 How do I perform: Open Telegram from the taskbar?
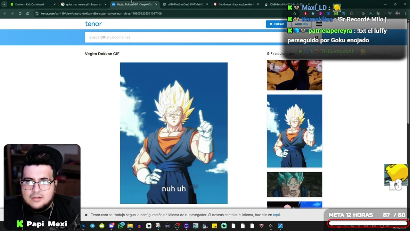[92, 226]
